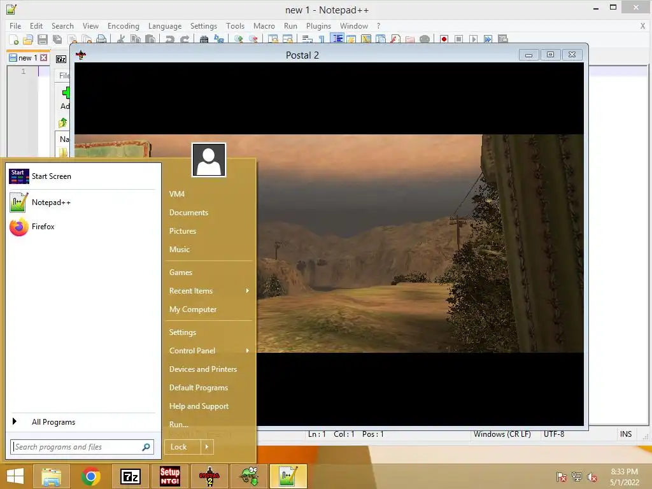Open Help and Support
Viewport: 652px width, 489px height.
click(199, 406)
